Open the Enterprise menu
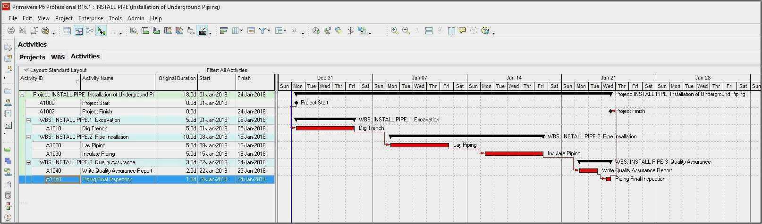The image size is (762, 224). (x=91, y=18)
